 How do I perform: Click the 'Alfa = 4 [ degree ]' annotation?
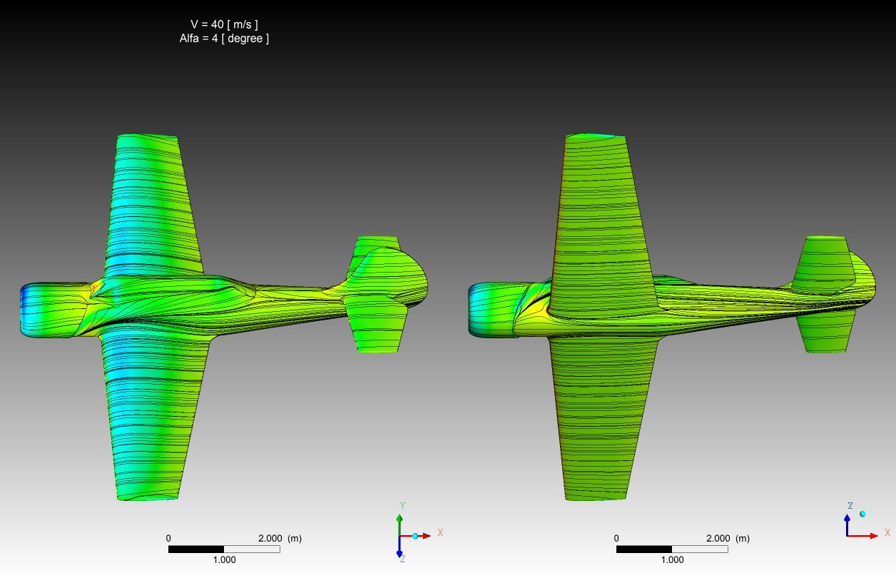pos(224,39)
